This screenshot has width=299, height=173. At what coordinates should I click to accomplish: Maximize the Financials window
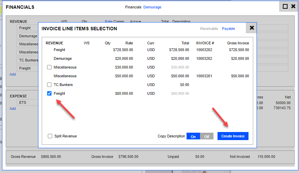(x=285, y=6)
